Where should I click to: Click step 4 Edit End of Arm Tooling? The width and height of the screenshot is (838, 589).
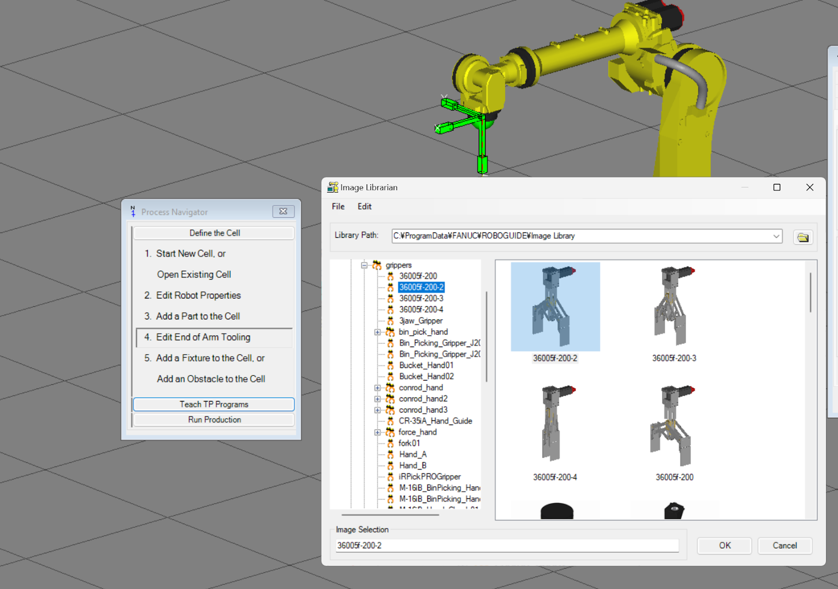[214, 337]
